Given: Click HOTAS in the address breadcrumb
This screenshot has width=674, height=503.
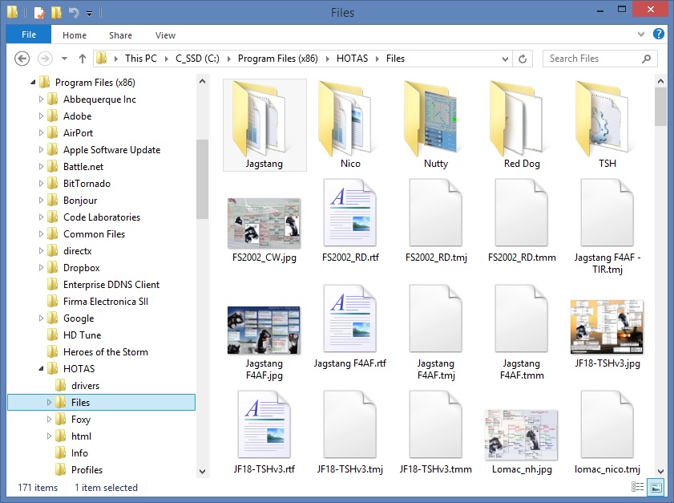Looking at the screenshot, I should [x=352, y=59].
